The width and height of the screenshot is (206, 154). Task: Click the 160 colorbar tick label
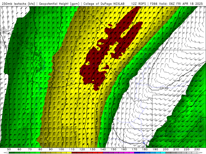pyautogui.click(x=124, y=149)
